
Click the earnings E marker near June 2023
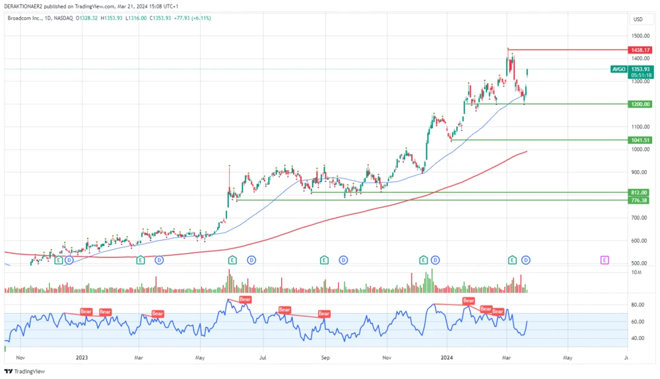[x=232, y=260]
